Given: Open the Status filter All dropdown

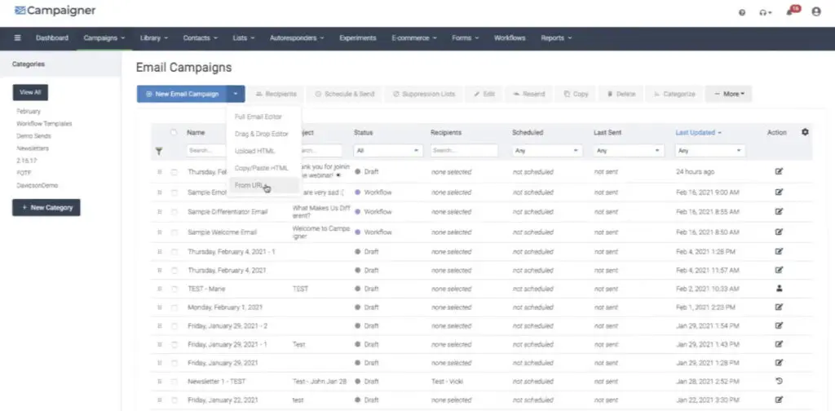Looking at the screenshot, I should [x=387, y=151].
